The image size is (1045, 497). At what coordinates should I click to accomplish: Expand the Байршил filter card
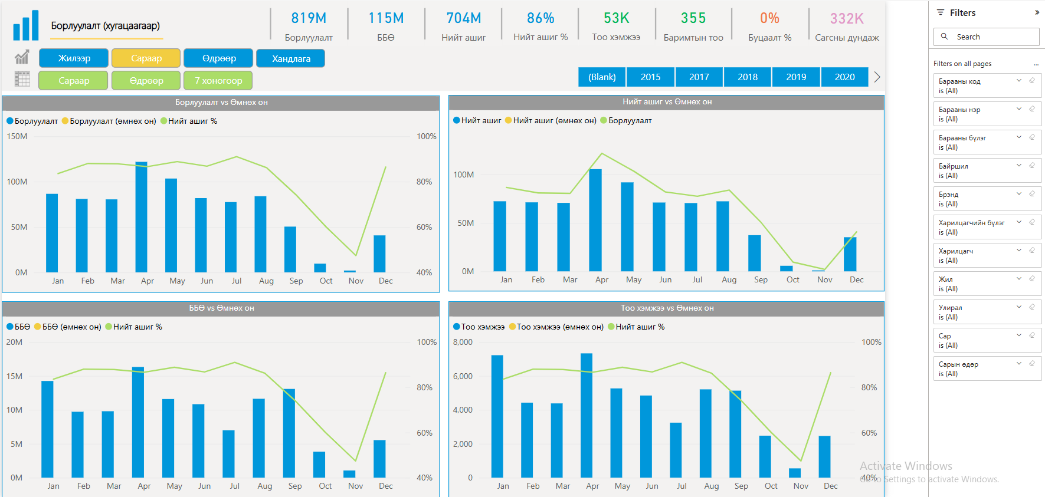(x=1019, y=166)
